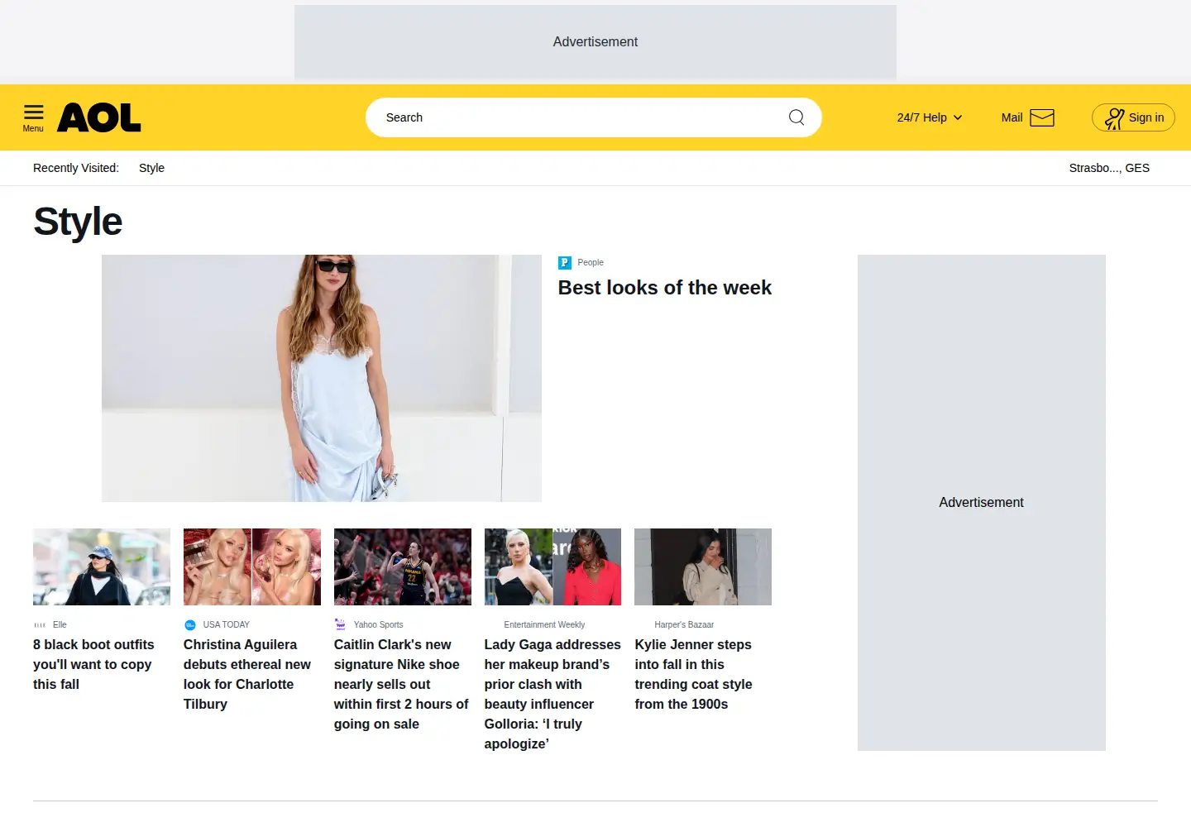Viewport: 1191px width, 827px height.
Task: Open the Christina Aguilera article thumbnail
Action: (x=252, y=566)
